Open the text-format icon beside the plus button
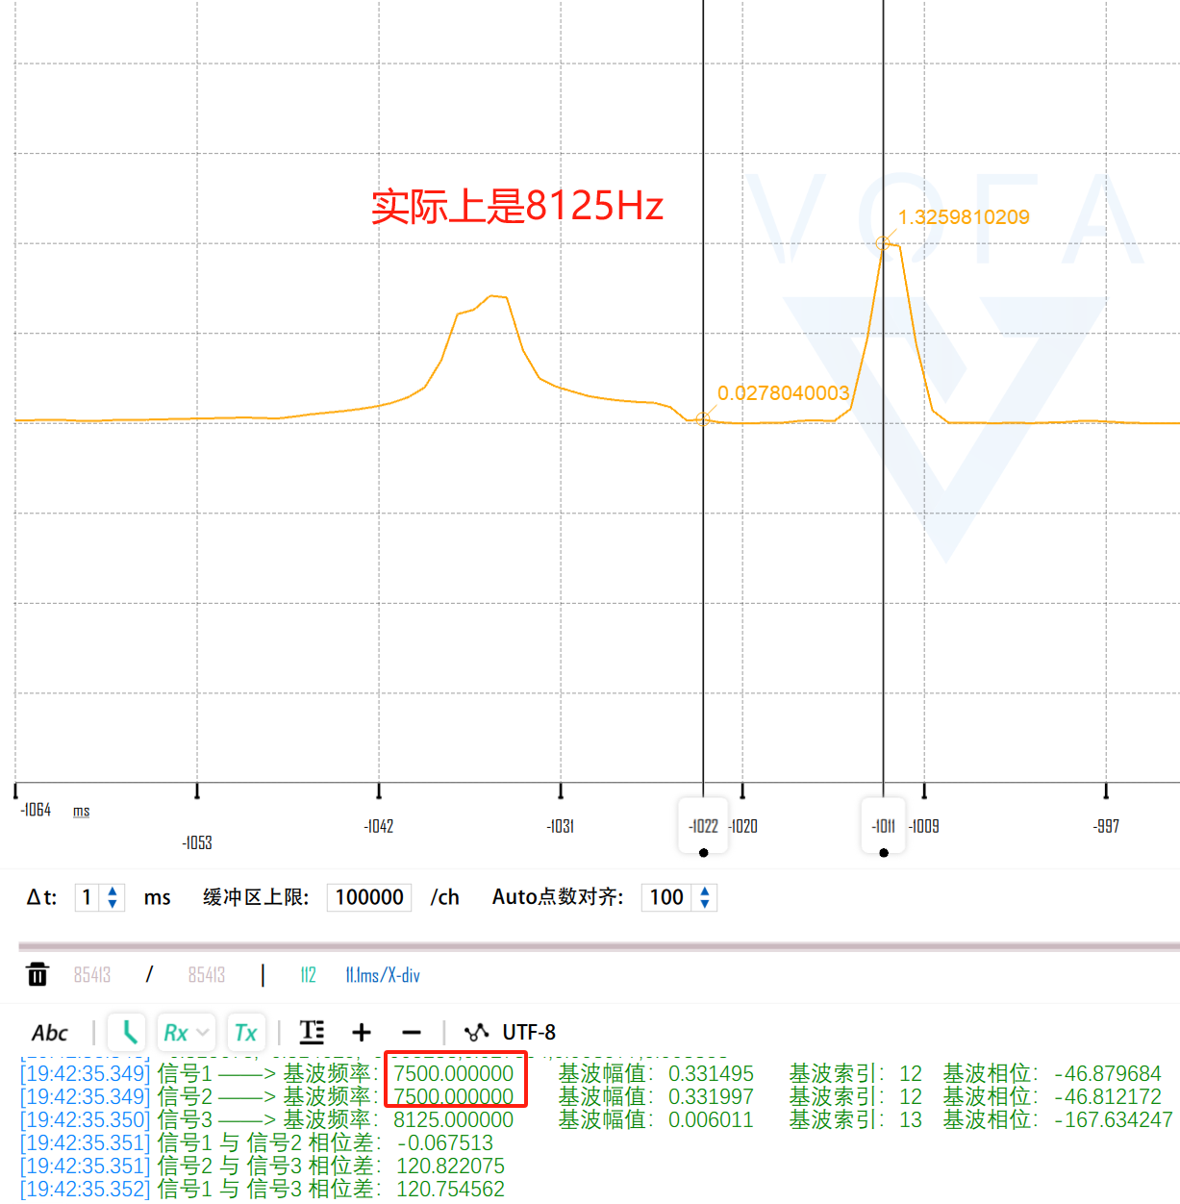The image size is (1180, 1204). point(312,1032)
